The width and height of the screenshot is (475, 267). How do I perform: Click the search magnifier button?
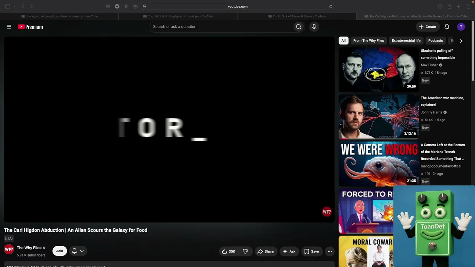tap(298, 27)
